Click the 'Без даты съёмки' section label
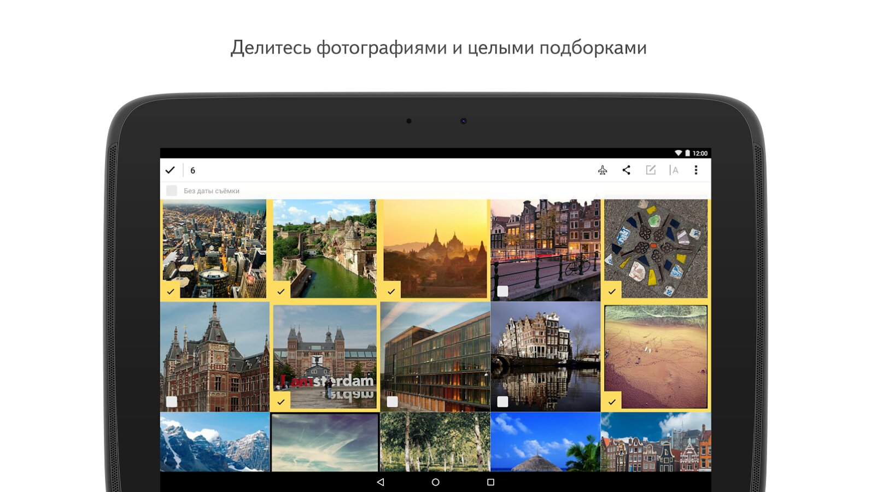 pos(212,191)
